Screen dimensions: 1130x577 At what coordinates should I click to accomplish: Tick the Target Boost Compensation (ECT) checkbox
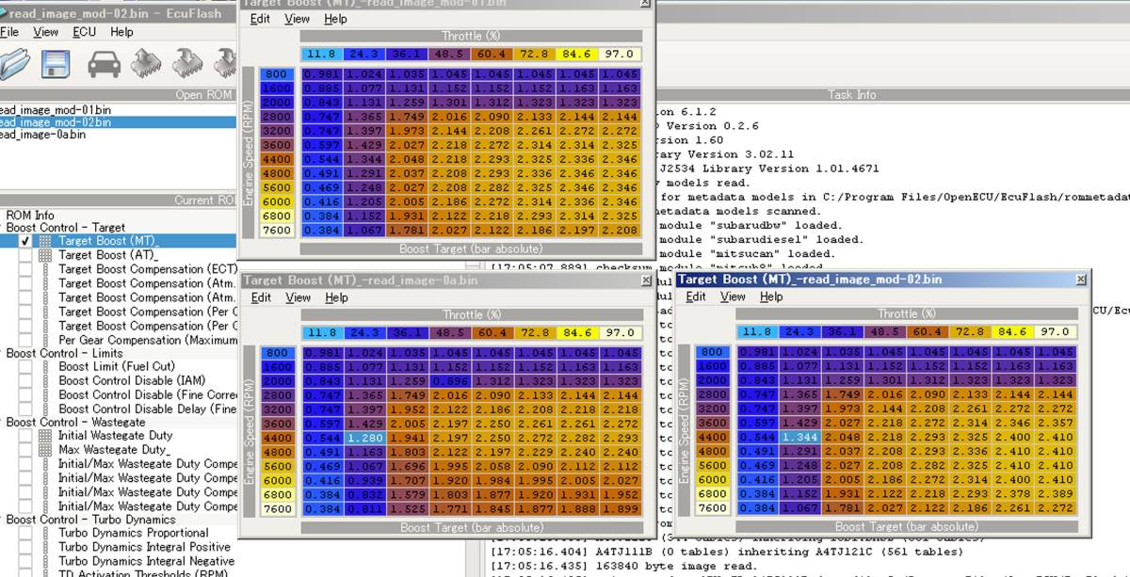click(x=25, y=269)
